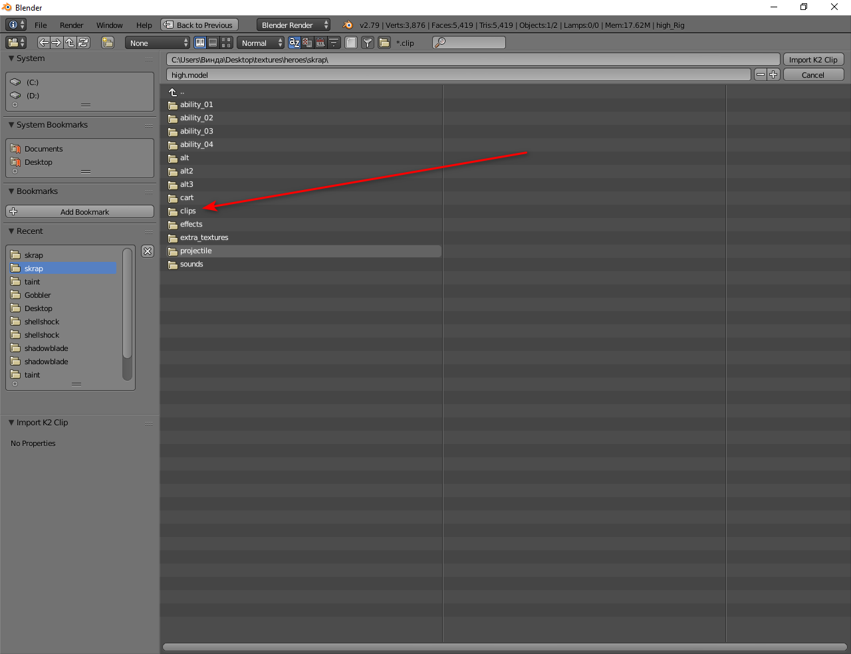Switch to long list display mode

click(213, 43)
